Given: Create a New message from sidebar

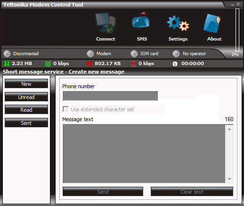Looking at the screenshot, I should [x=26, y=83].
